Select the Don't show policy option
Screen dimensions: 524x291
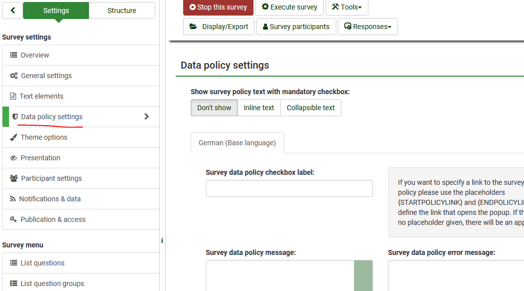point(214,108)
